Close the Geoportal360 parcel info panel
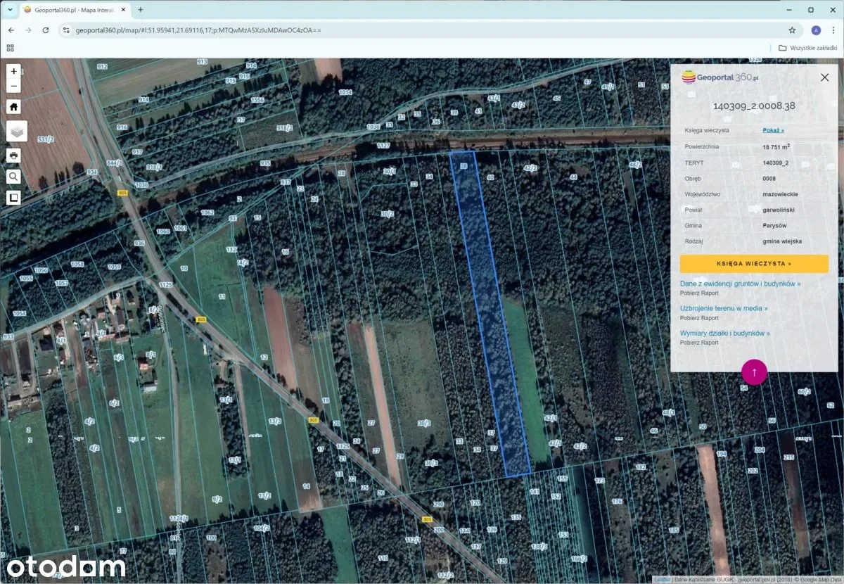Image resolution: width=844 pixels, height=584 pixels. click(x=824, y=77)
